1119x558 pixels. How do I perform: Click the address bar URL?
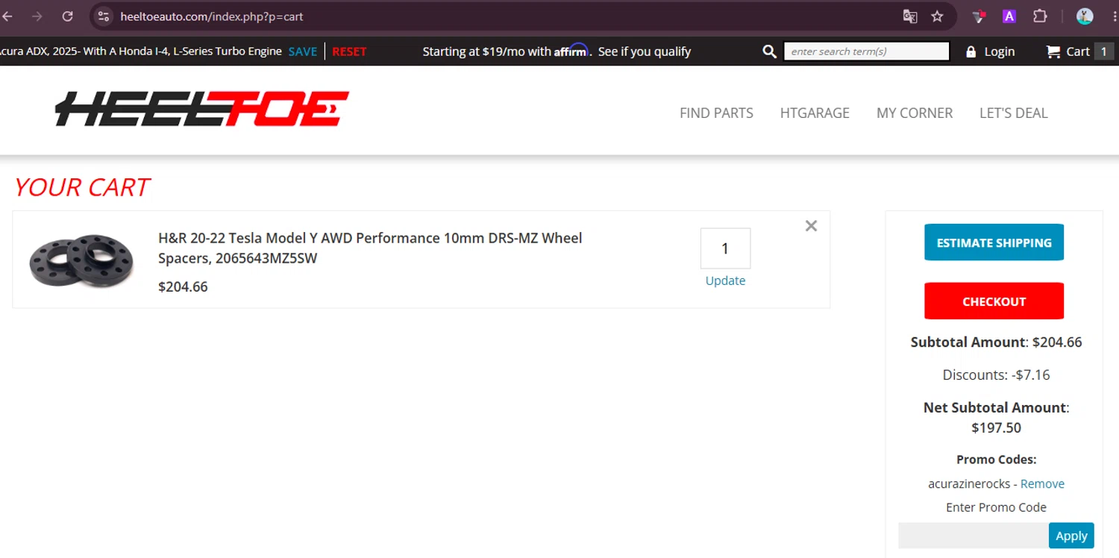pyautogui.click(x=212, y=16)
